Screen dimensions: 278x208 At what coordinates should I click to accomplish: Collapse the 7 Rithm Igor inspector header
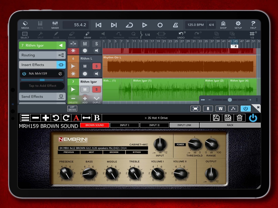point(42,45)
